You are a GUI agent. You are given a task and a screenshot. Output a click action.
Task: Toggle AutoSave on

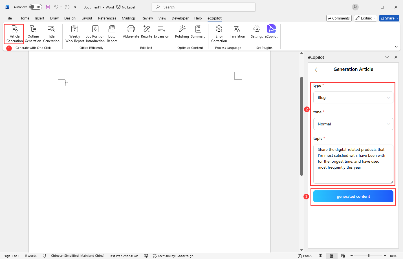tap(36, 7)
